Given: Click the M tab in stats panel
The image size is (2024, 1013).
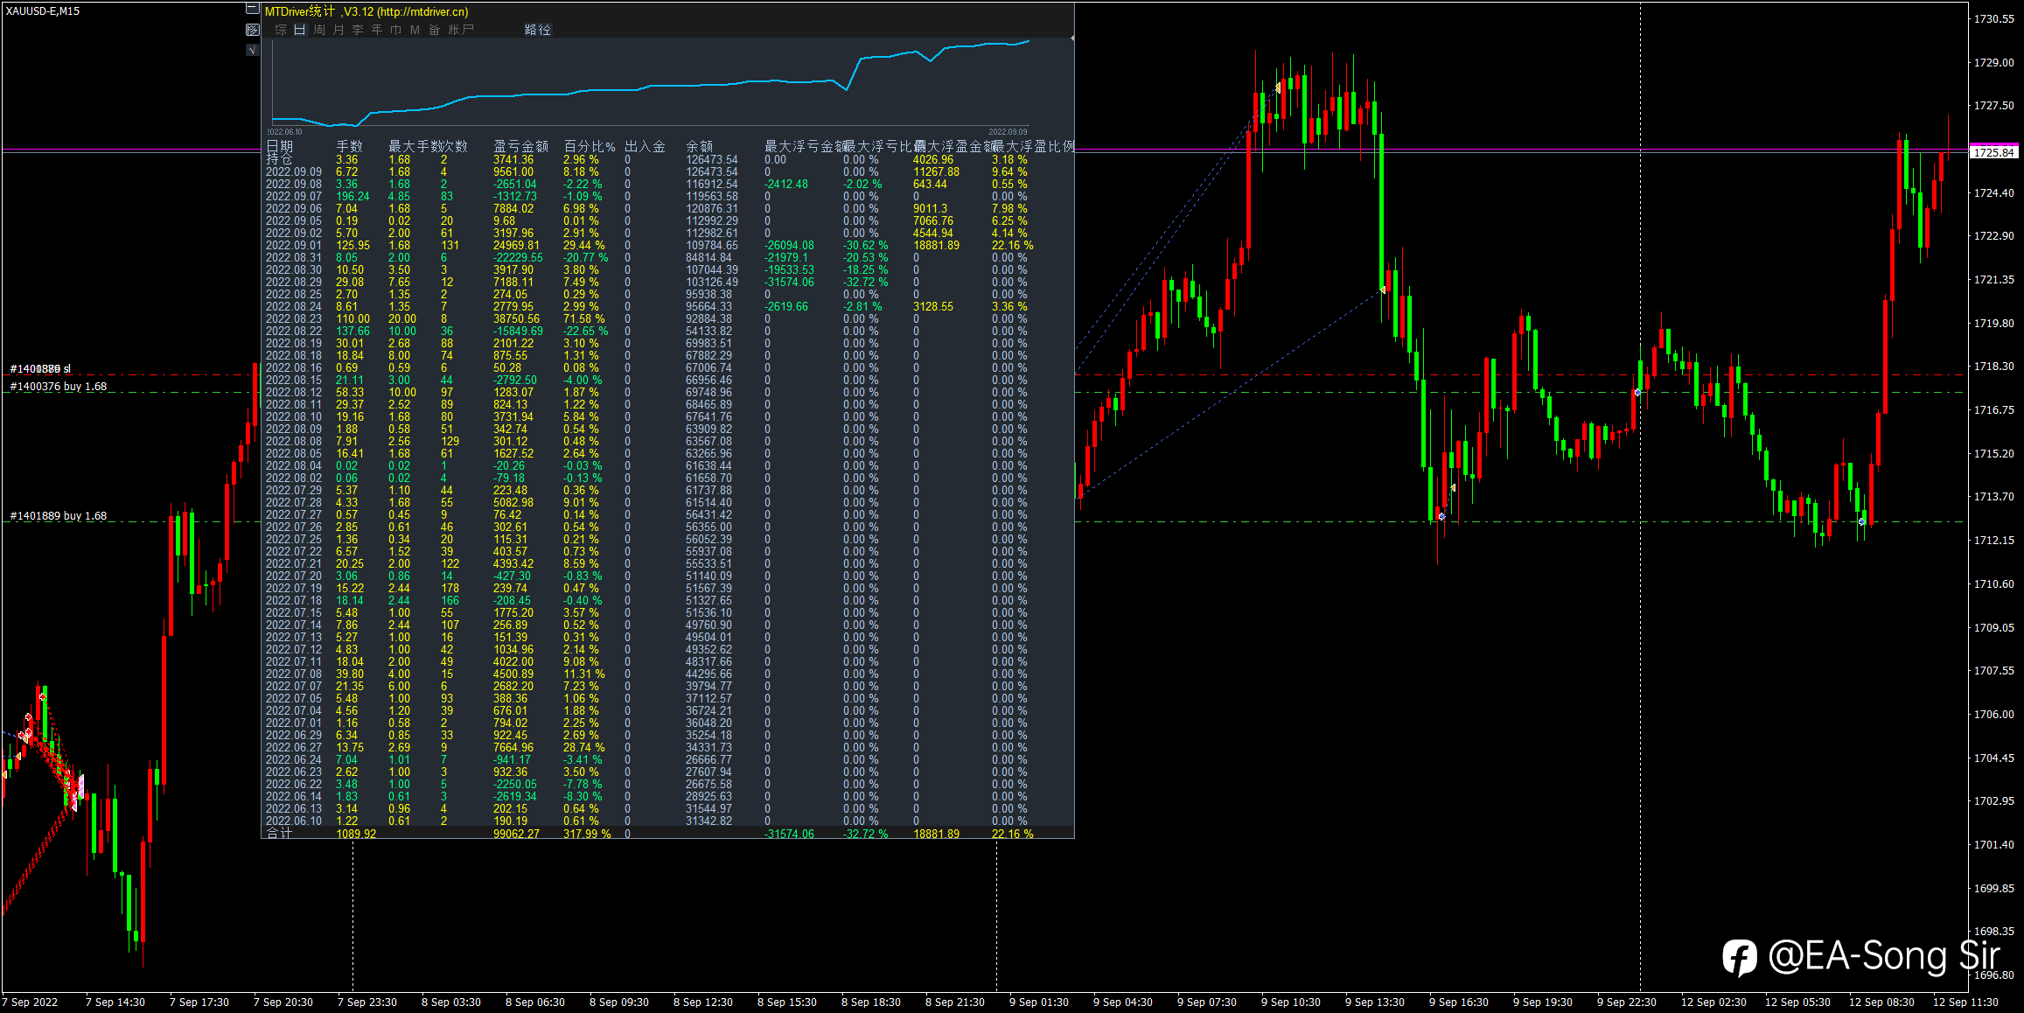Looking at the screenshot, I should point(415,30).
